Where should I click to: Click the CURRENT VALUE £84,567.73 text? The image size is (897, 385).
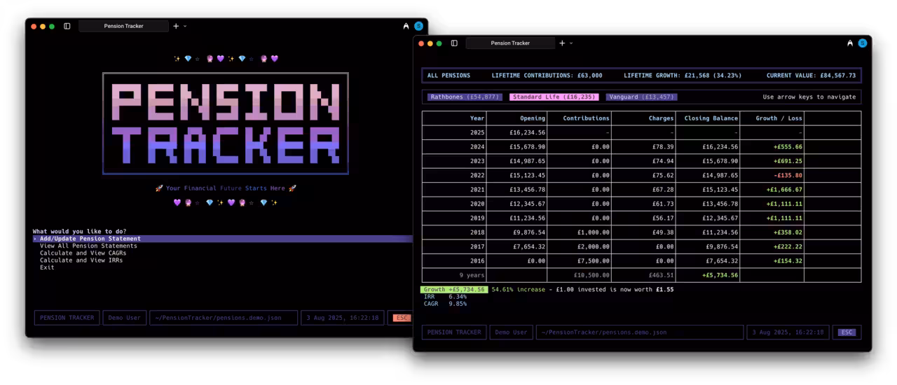point(811,76)
